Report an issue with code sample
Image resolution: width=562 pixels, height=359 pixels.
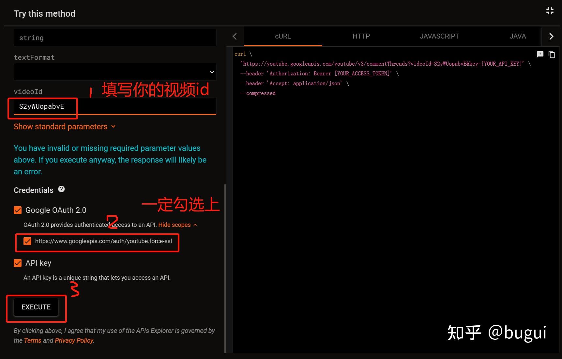point(540,54)
